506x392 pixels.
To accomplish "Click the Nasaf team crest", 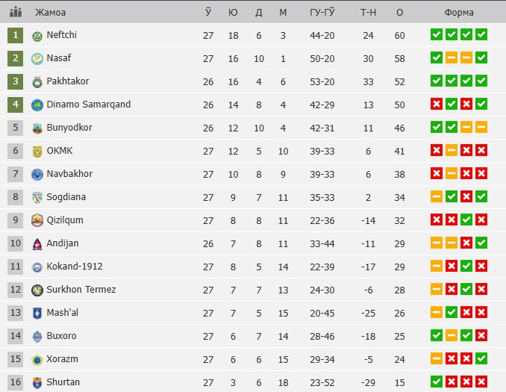I will tap(37, 58).
